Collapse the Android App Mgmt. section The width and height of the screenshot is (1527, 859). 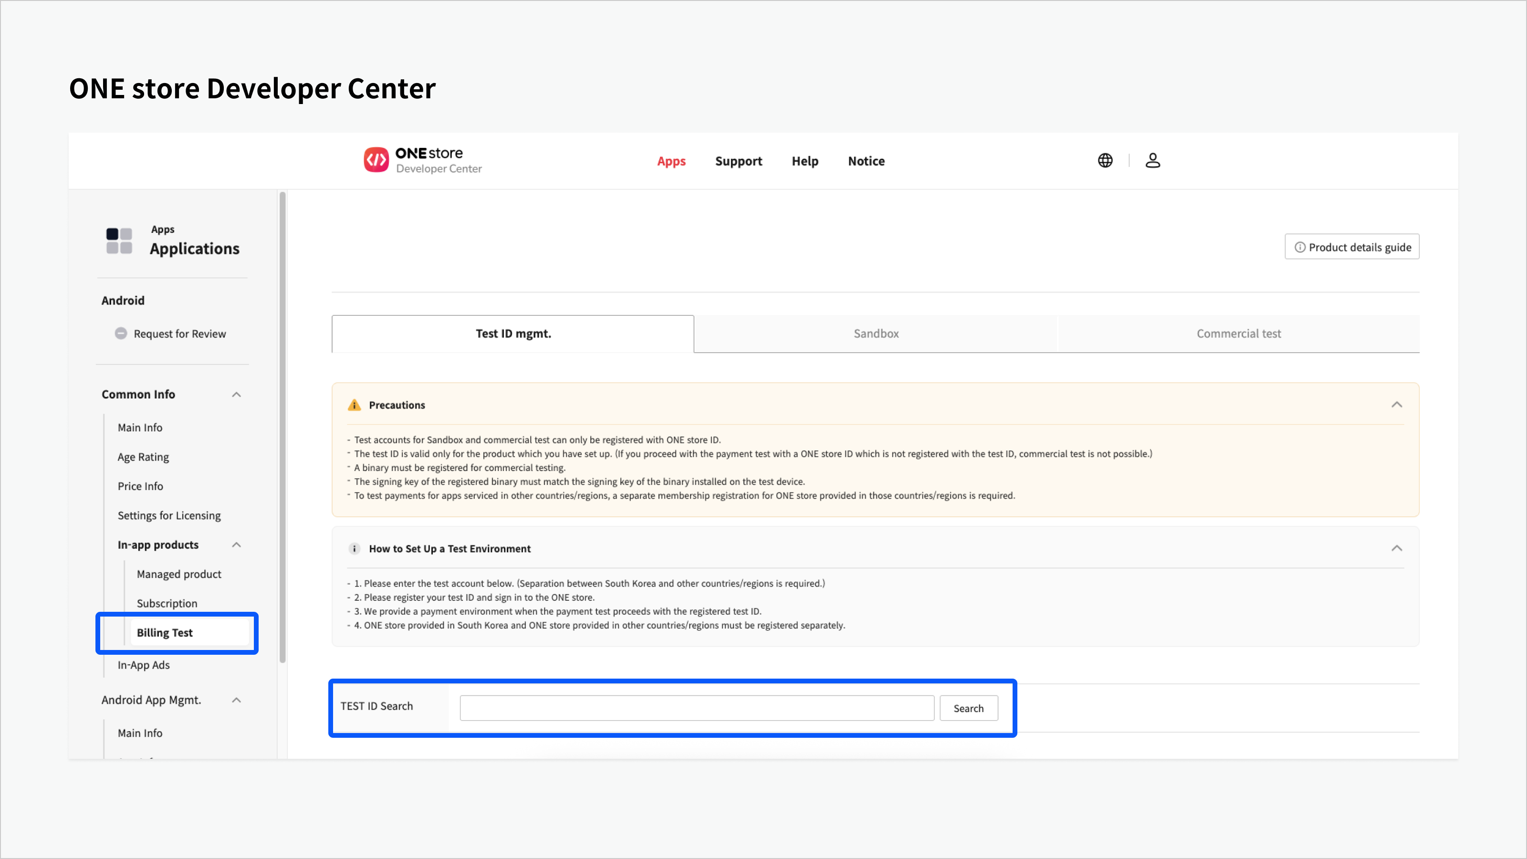coord(237,700)
